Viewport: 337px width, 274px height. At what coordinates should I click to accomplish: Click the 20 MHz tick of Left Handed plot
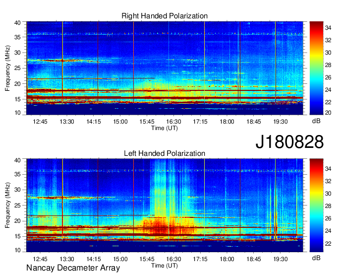pyautogui.click(x=17, y=221)
